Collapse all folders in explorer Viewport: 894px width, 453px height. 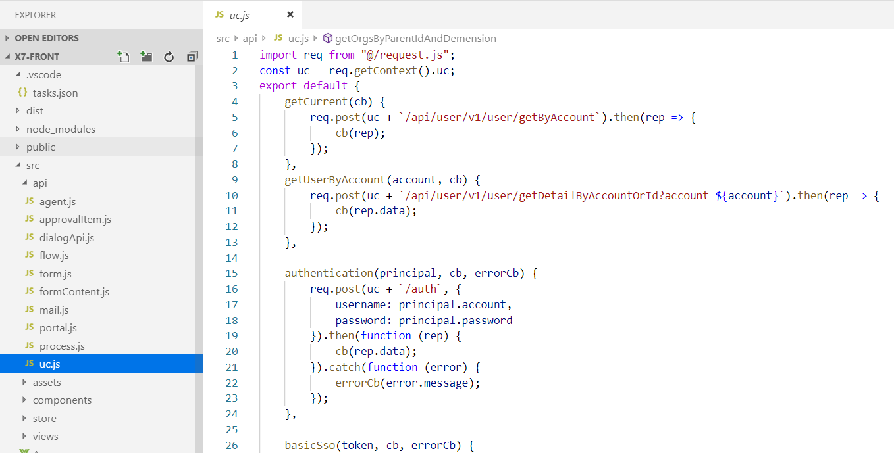(192, 57)
